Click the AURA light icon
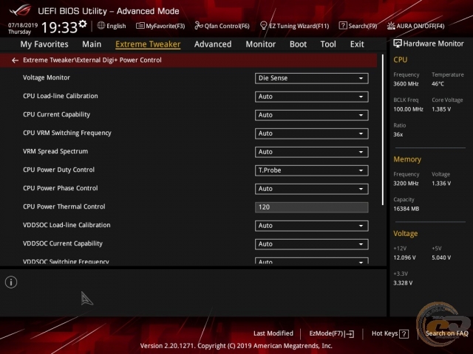 (x=391, y=26)
